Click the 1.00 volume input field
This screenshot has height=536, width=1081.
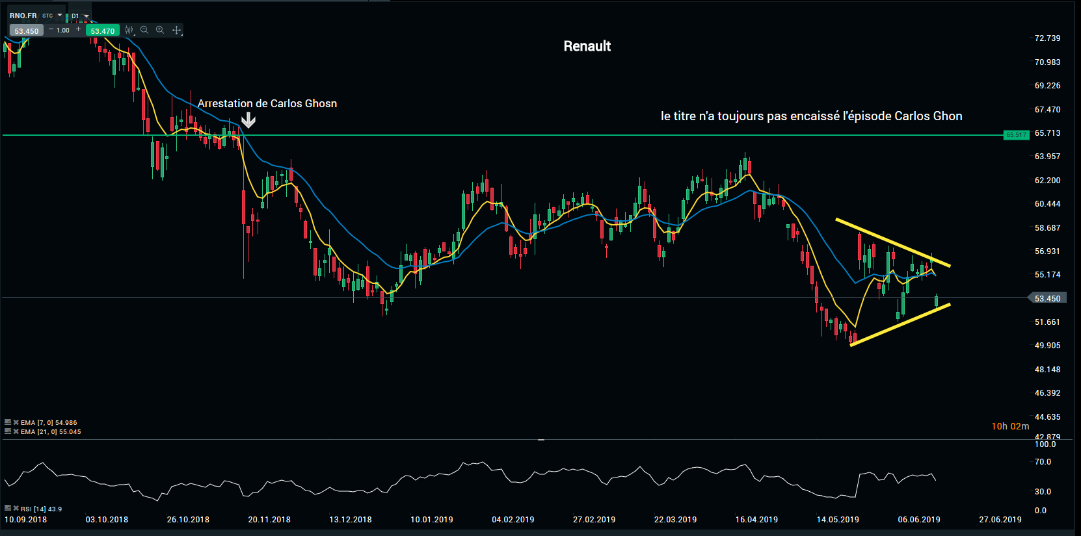pos(64,31)
